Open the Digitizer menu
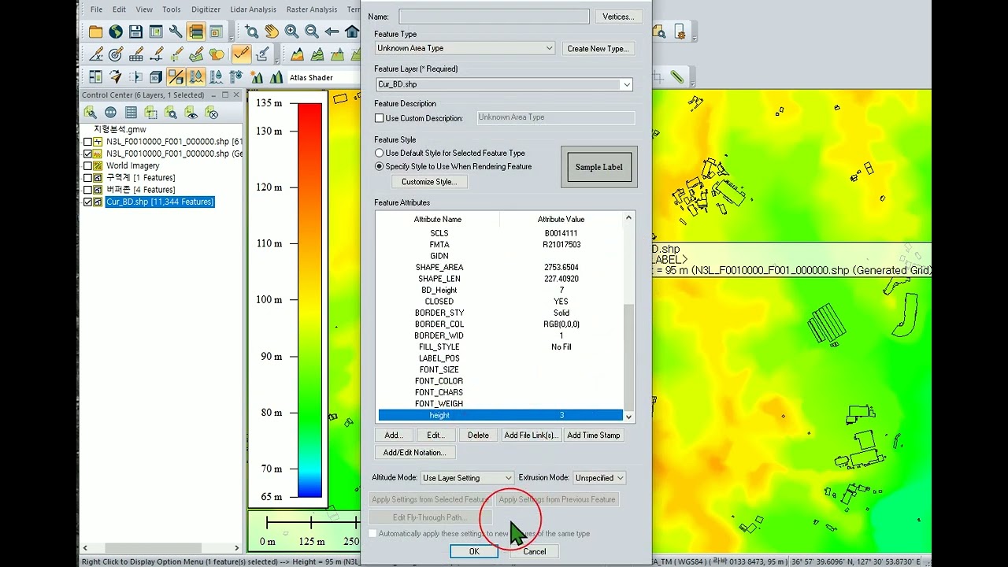The image size is (1008, 567). (x=206, y=9)
